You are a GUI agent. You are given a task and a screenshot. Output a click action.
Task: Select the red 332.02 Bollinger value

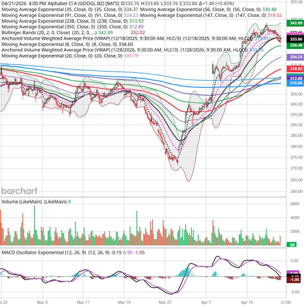coord(138,33)
